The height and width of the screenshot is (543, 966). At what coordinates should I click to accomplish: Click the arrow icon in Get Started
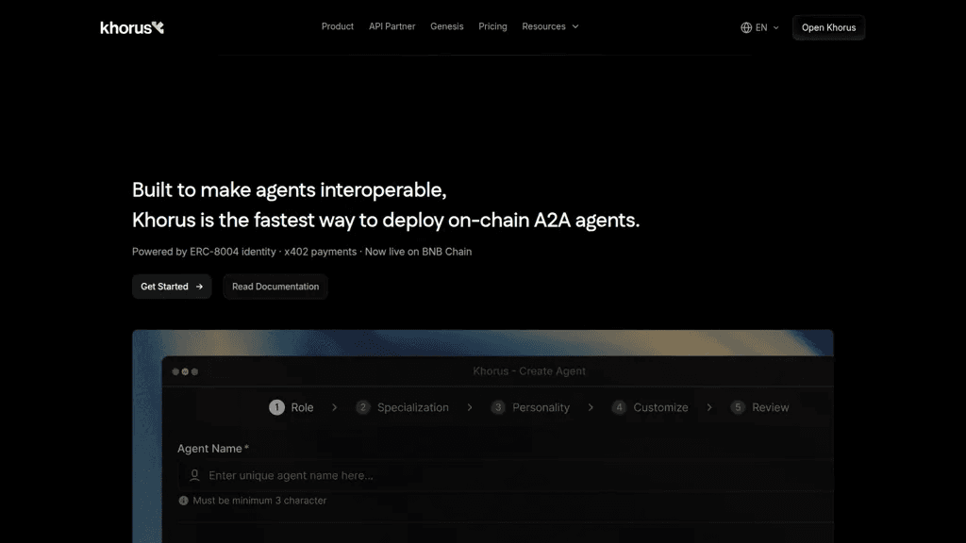coord(199,287)
